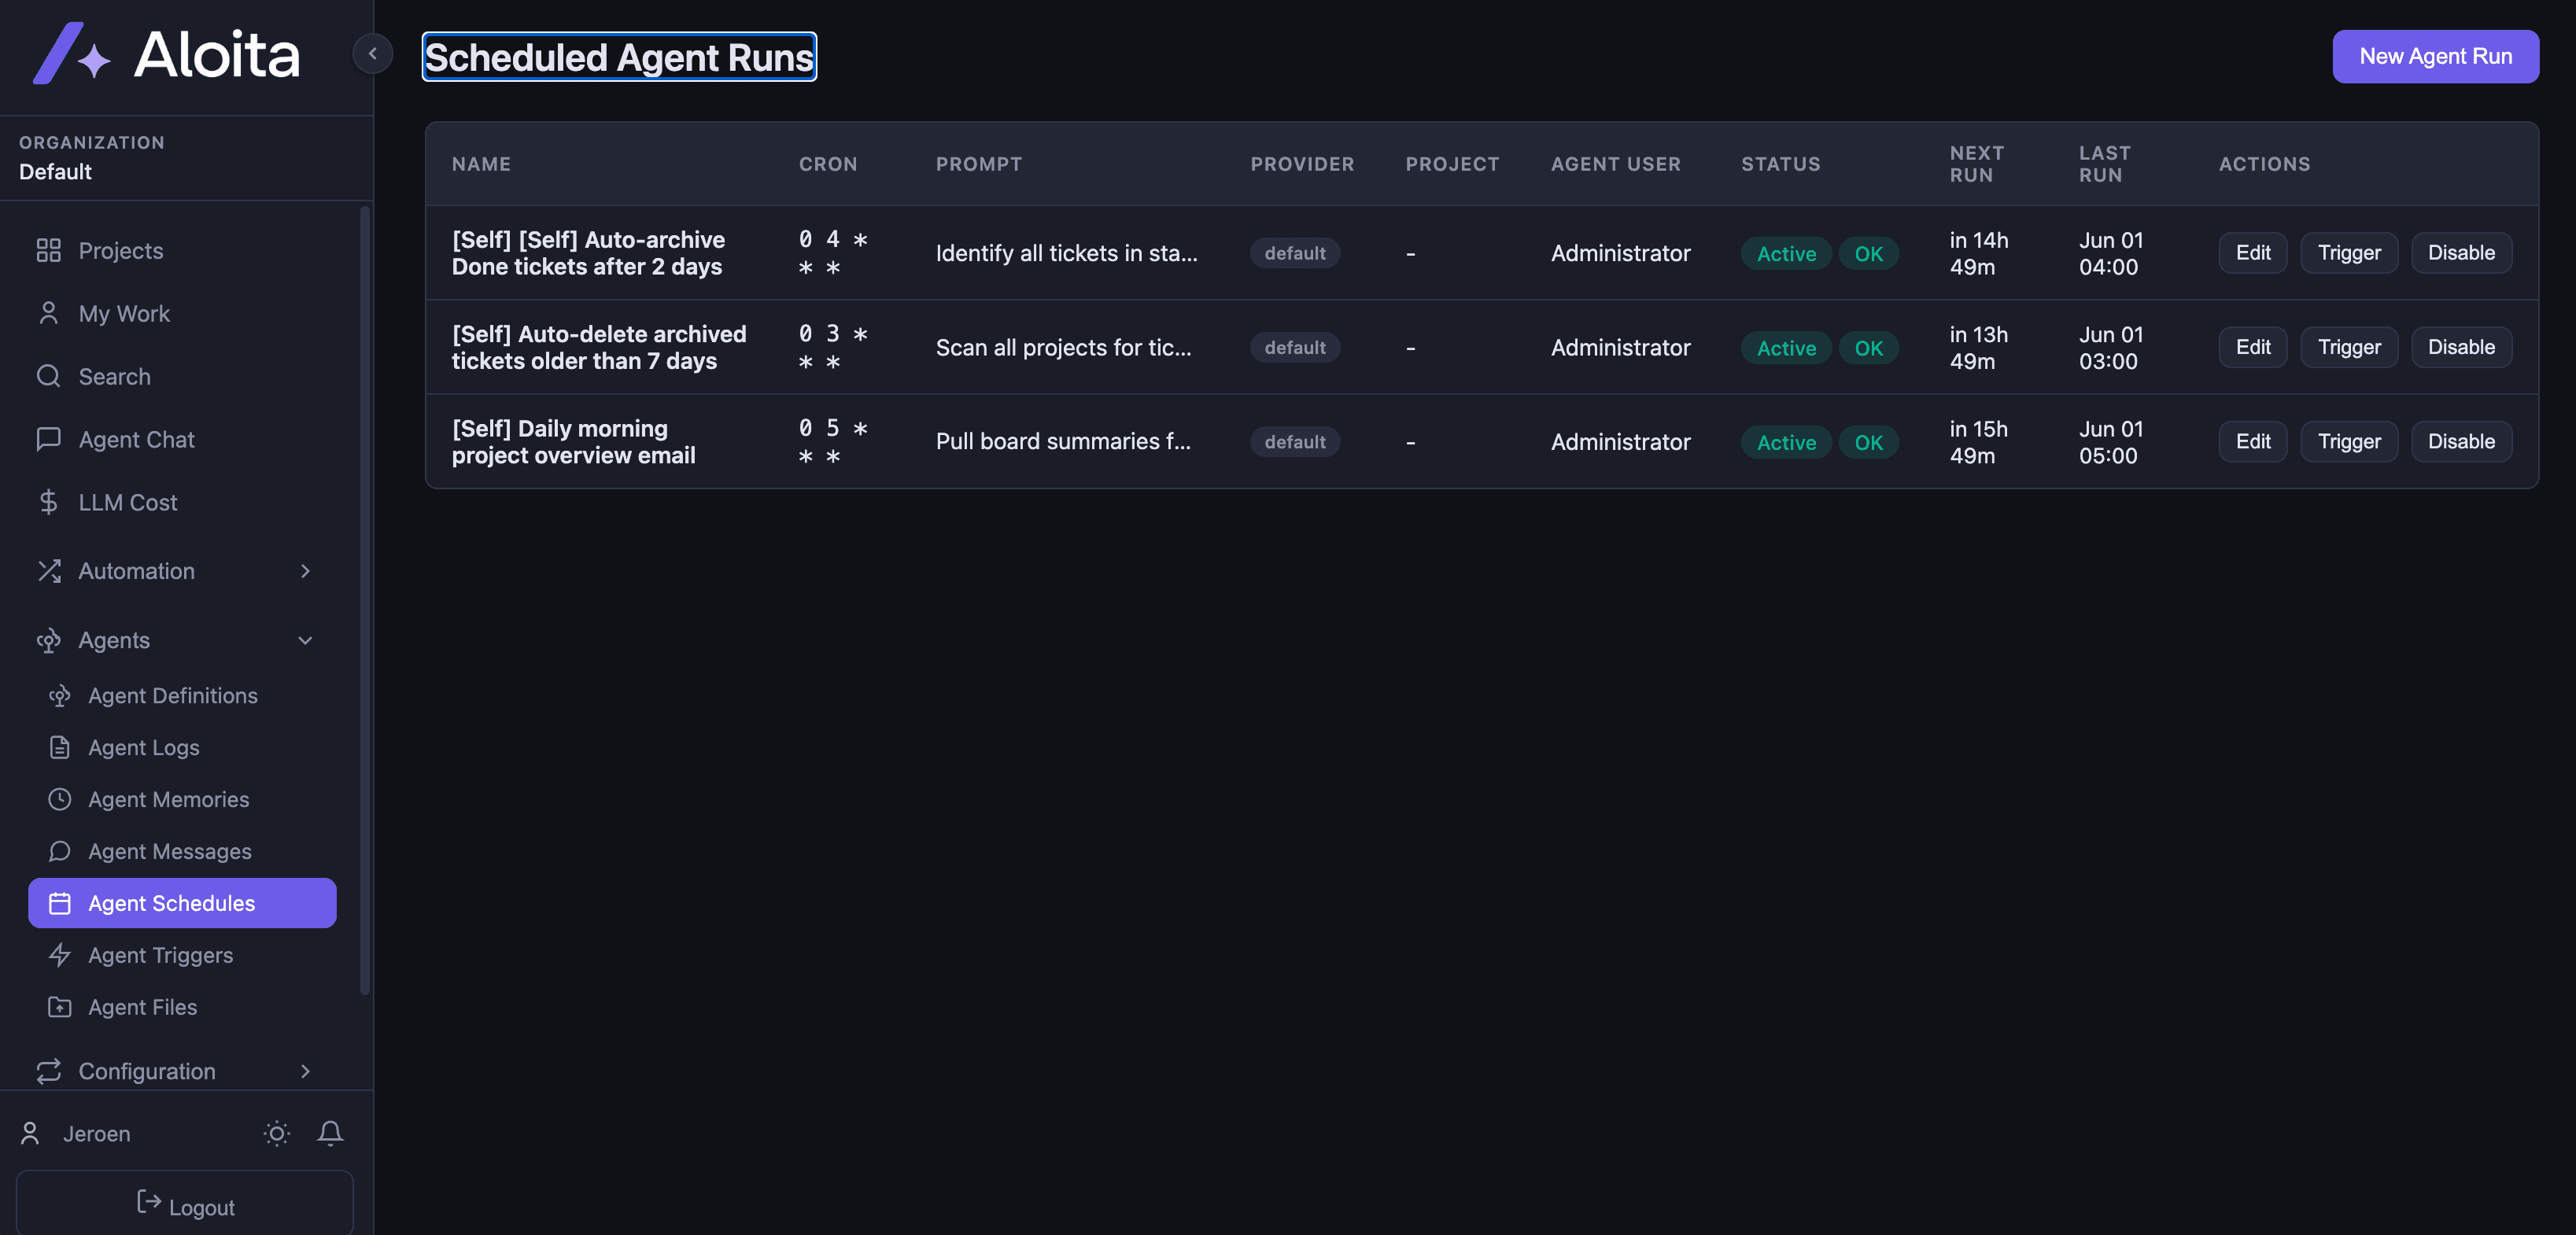Open notifications bell
The height and width of the screenshot is (1235, 2576).
click(330, 1133)
